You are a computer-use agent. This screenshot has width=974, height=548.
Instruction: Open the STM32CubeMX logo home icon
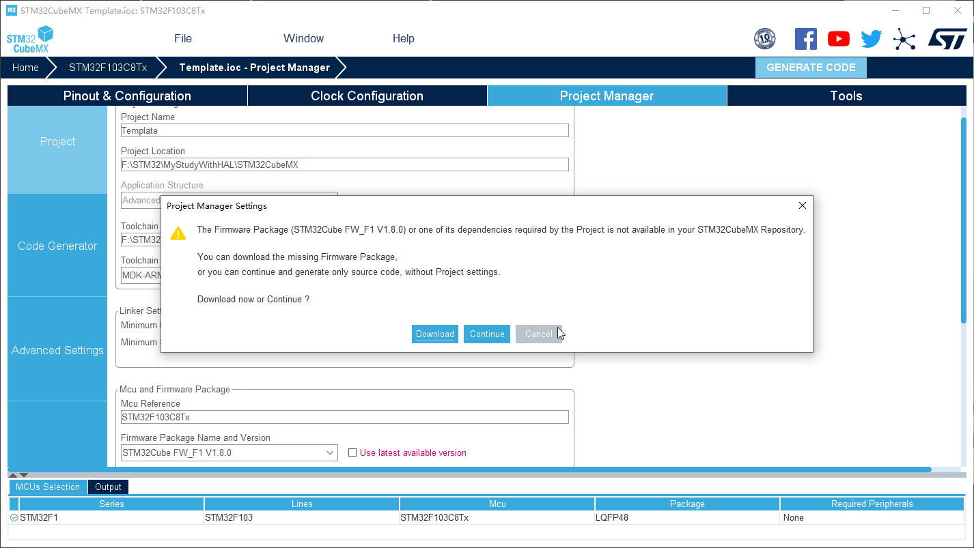pyautogui.click(x=31, y=39)
